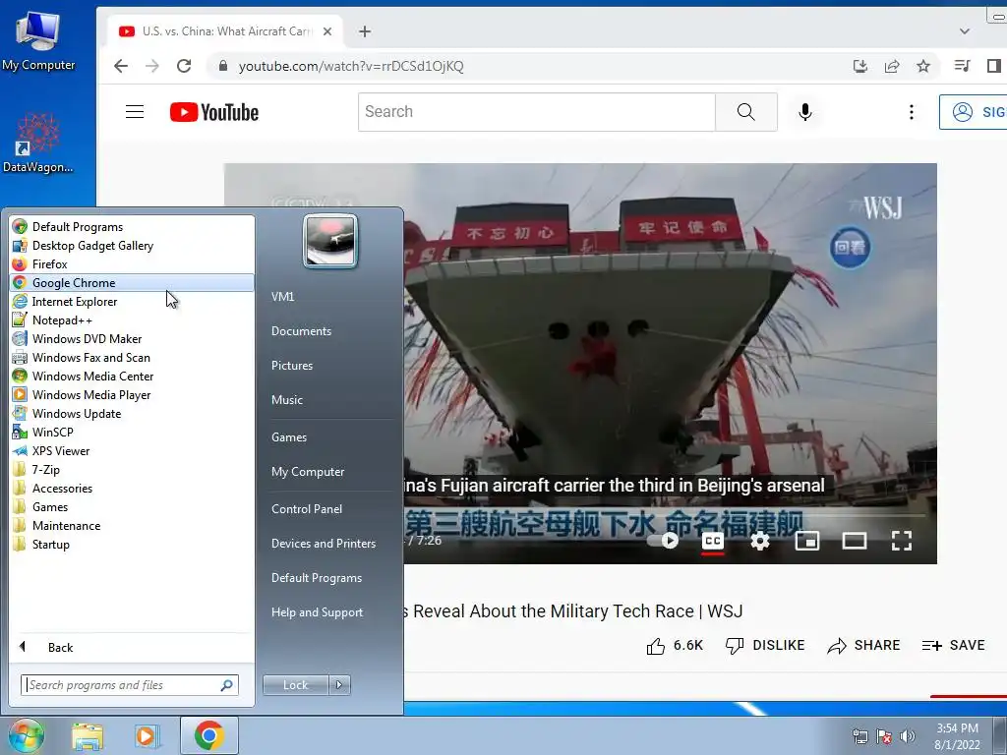
Task: Click the install app icon in address bar
Action: pyautogui.click(x=859, y=66)
